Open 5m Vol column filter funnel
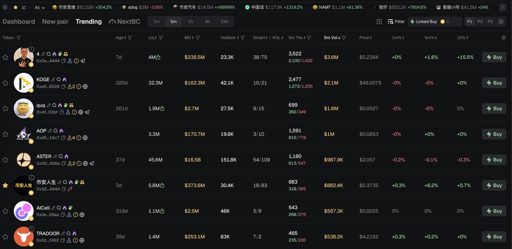 point(344,38)
